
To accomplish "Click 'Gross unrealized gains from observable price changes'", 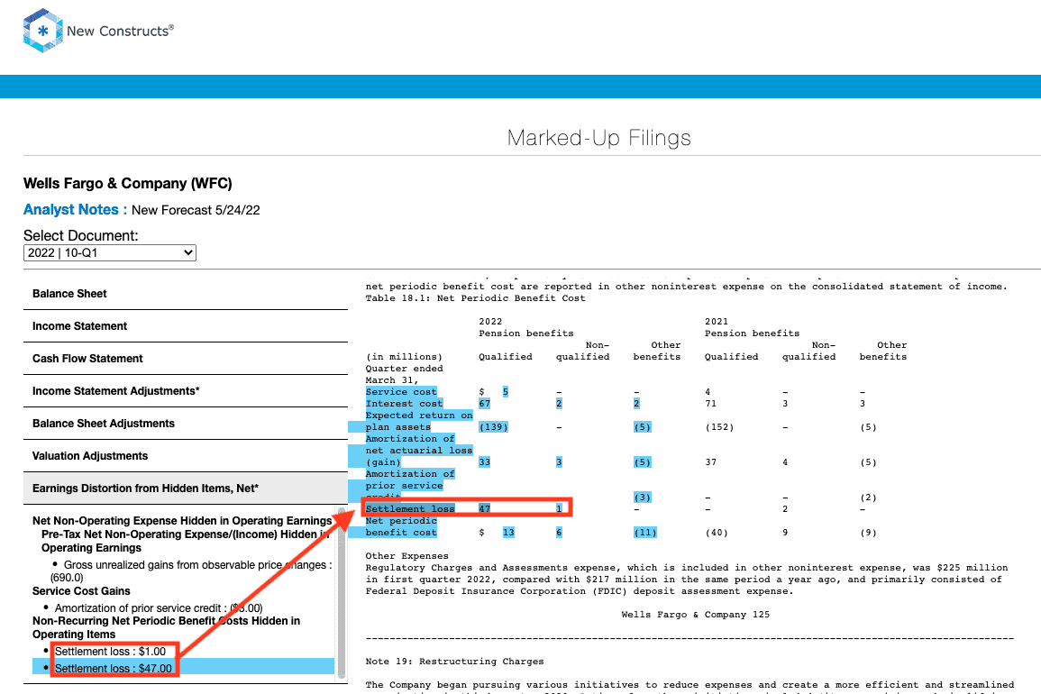I will click(x=191, y=571).
